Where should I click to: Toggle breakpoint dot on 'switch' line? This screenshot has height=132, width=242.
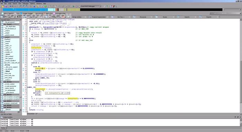click(x=23, y=63)
